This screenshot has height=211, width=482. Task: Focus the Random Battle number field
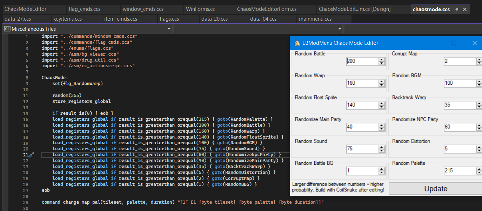coord(362,61)
